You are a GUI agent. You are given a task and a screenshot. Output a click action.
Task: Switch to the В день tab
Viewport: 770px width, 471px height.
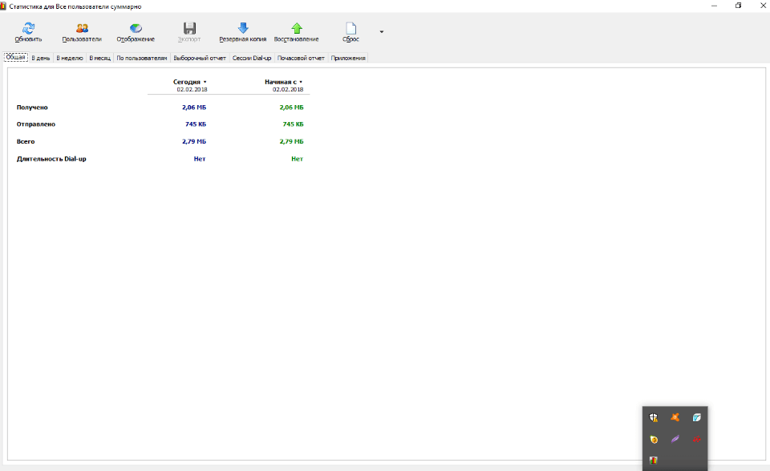pyautogui.click(x=41, y=58)
